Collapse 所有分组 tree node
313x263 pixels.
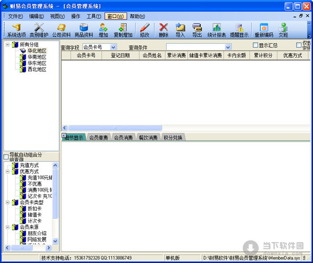(x=8, y=45)
